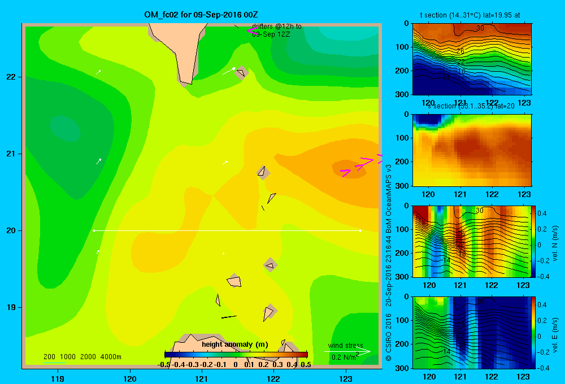Click the title OM_fc02 for 09-Sep-2016 00Z
Image resolution: width=565 pixels, height=384 pixels.
click(201, 15)
